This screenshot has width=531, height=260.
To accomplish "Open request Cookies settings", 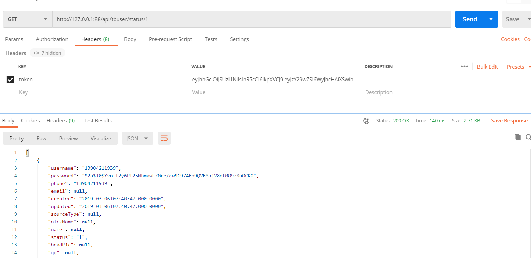I will pos(510,39).
